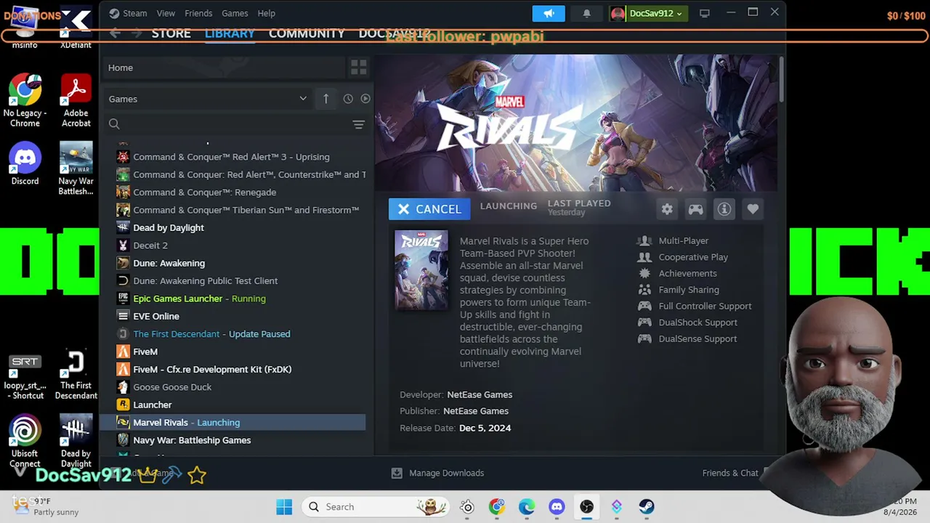Open Friends & Chat
Screen dimensions: 930x523
(x=730, y=473)
